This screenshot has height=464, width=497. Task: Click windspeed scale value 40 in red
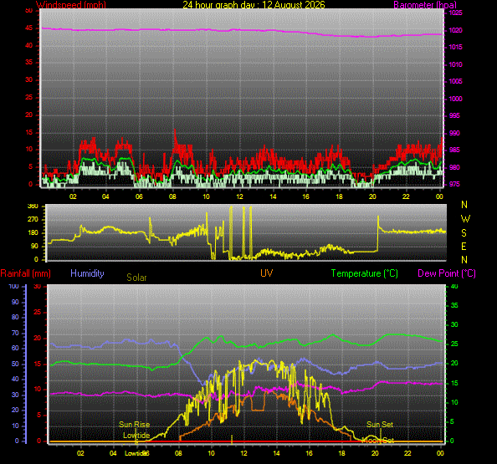(28, 45)
